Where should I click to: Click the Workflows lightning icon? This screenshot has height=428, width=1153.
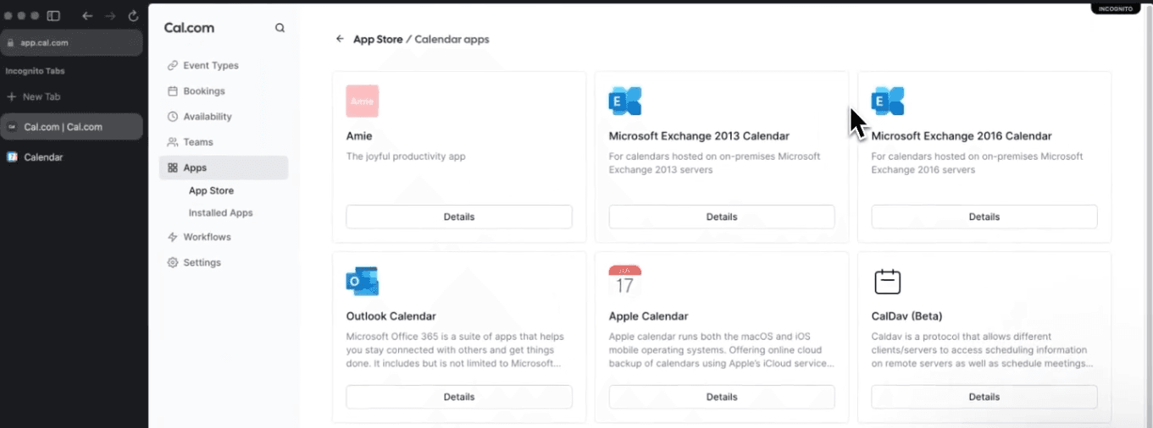pyautogui.click(x=173, y=237)
